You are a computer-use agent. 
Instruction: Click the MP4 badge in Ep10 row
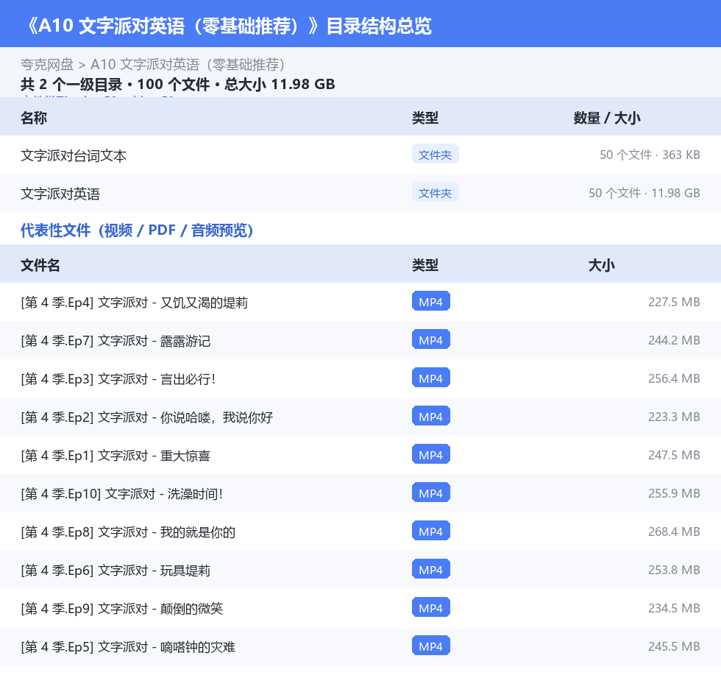coord(431,492)
